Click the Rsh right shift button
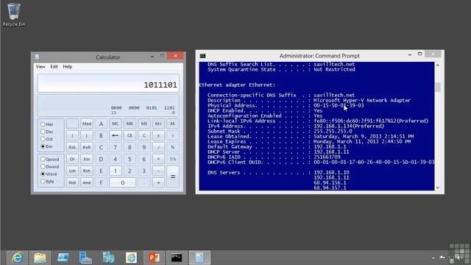471x265 pixels. click(x=87, y=171)
